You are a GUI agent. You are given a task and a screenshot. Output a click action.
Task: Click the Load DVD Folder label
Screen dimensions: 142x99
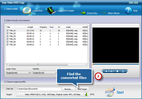[x=66, y=11]
